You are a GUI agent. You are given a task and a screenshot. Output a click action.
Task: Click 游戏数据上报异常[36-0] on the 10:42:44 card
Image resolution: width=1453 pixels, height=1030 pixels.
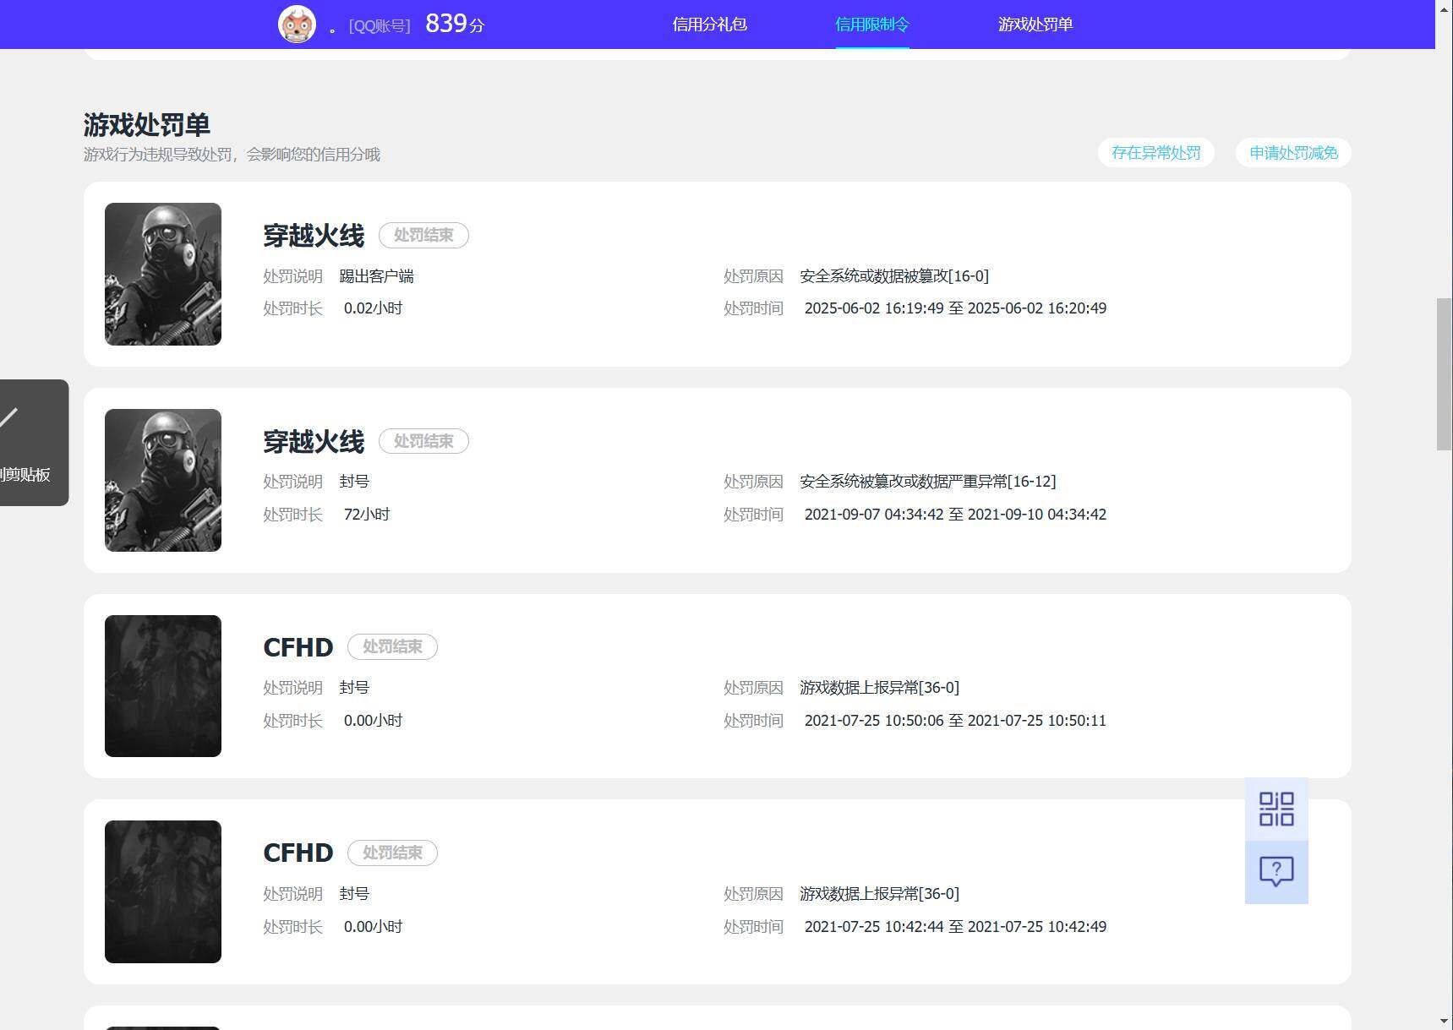(x=880, y=894)
